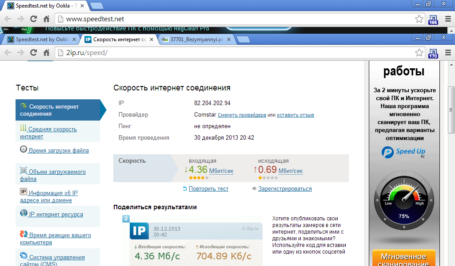Click Повторить тест to rerun test
This screenshot has width=455, height=266.
pyautogui.click(x=208, y=189)
